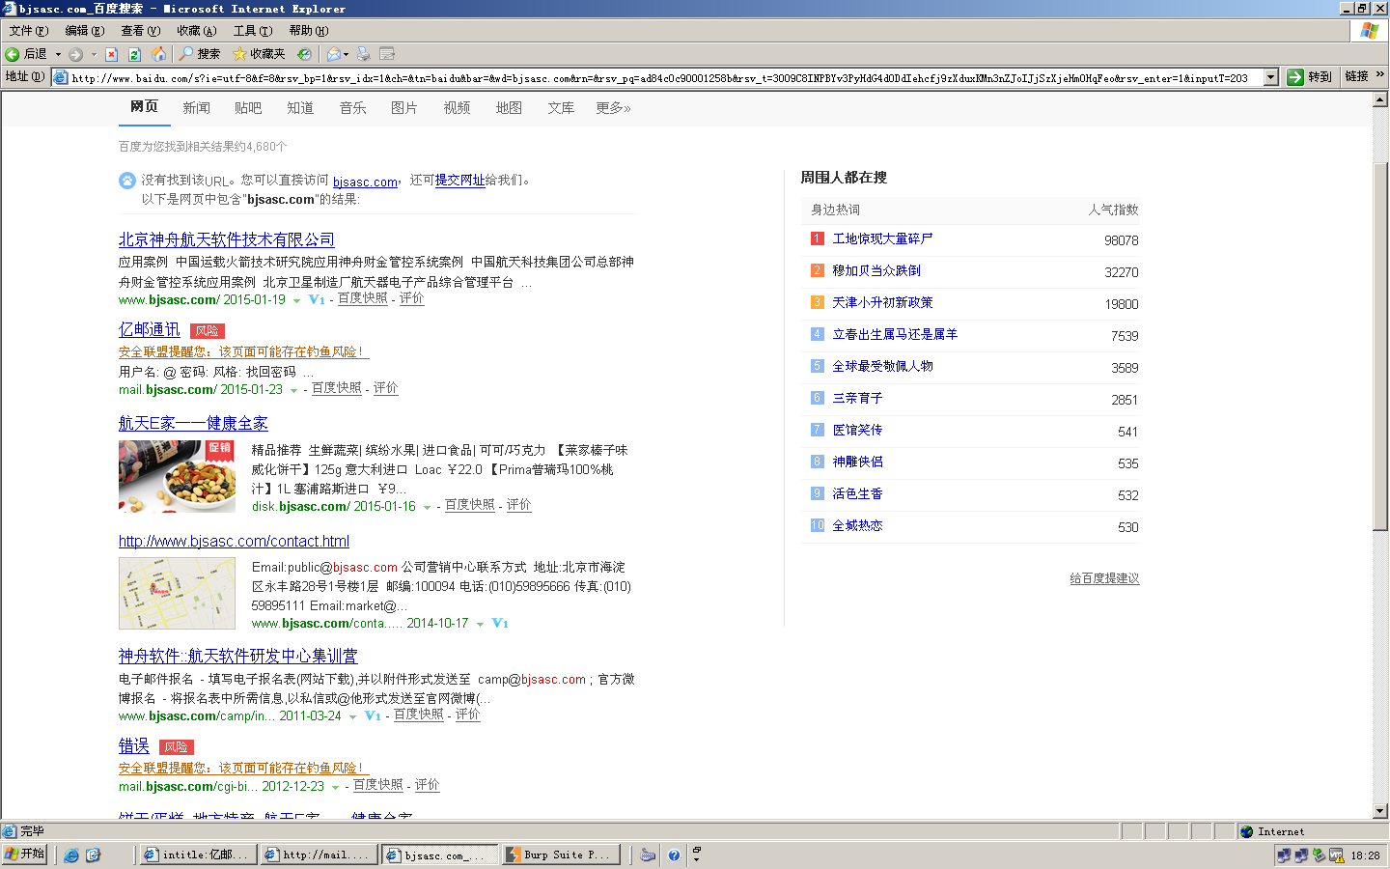Viewport: 1390px width, 869px height.
Task: Open the 亿邮通讯 search result
Action: [150, 329]
